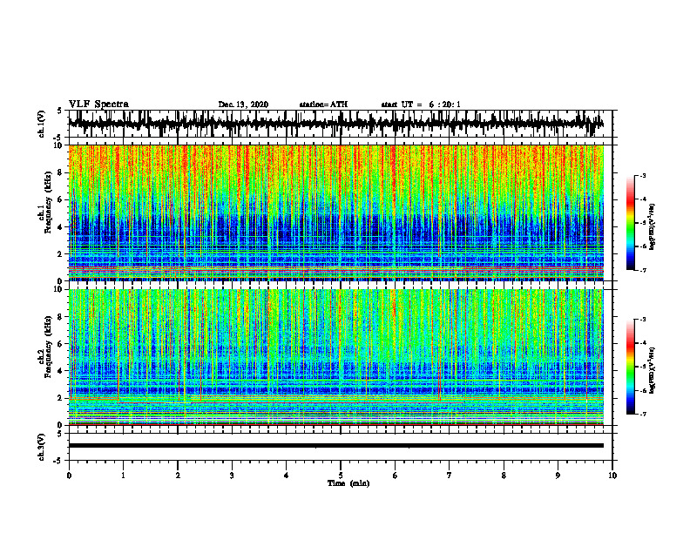Click the 4 kHz tick of the ch.2 spectrogram

pyautogui.click(x=60, y=371)
